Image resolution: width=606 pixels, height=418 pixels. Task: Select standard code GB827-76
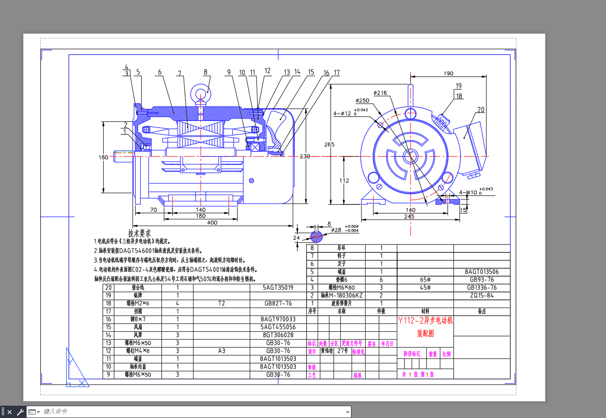tap(278, 303)
